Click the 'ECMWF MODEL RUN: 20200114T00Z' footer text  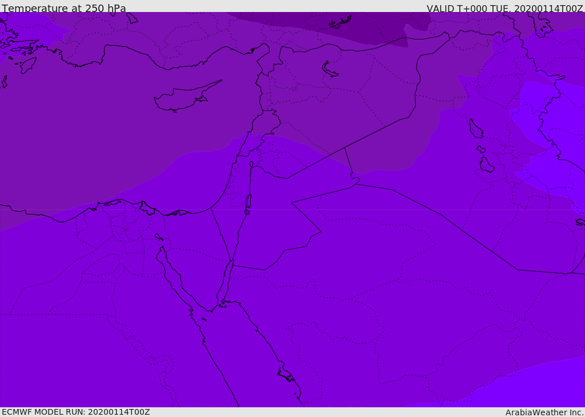click(x=76, y=412)
